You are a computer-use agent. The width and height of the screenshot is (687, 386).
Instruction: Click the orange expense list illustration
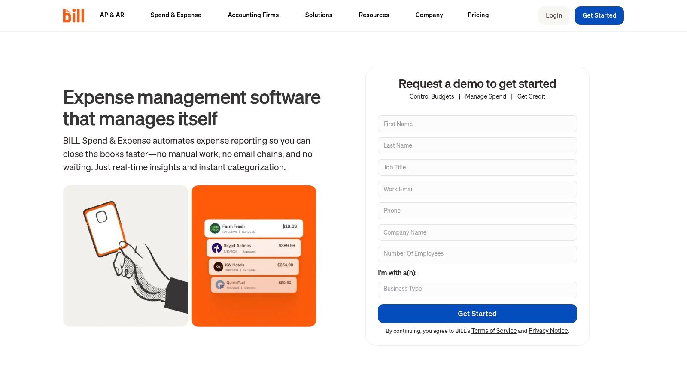254,256
